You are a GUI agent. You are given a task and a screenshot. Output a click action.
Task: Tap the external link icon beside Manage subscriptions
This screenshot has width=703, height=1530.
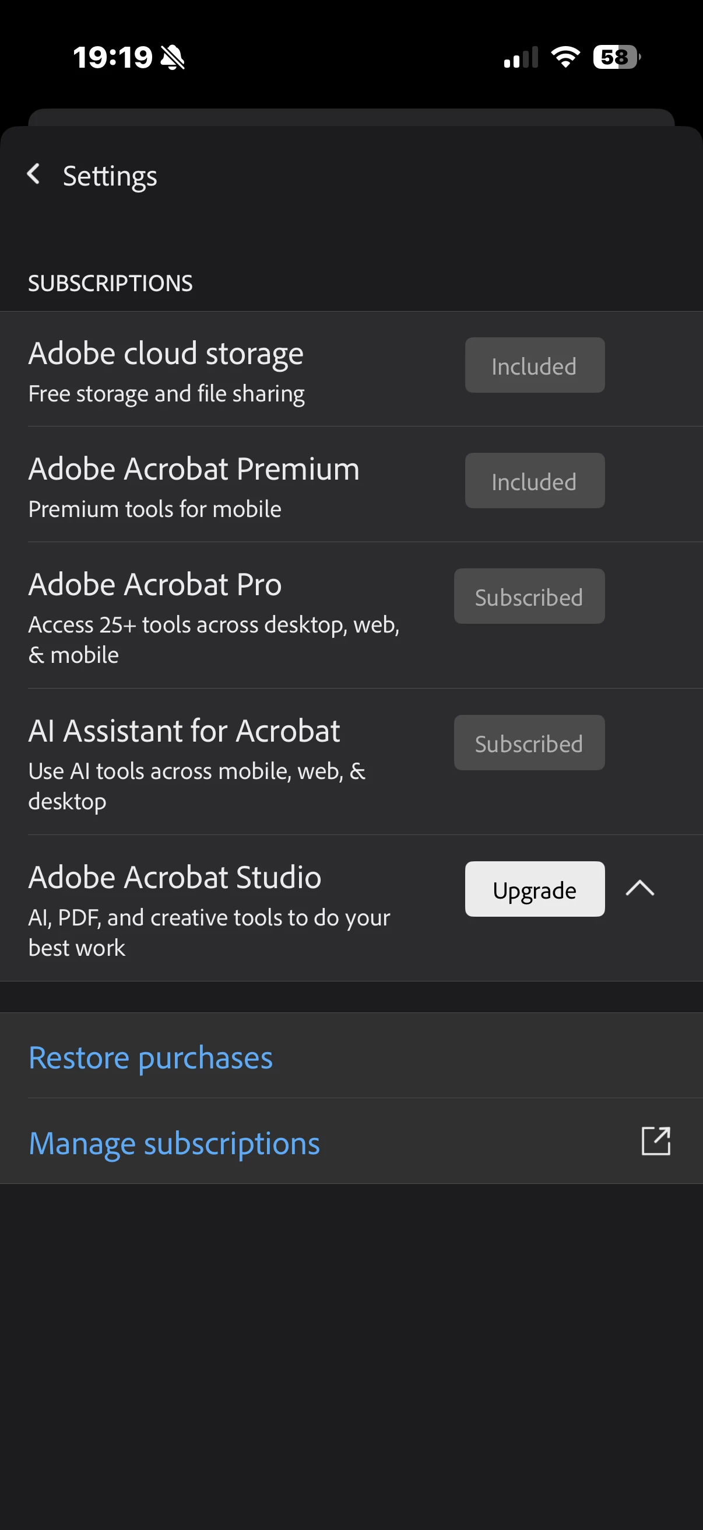656,1141
